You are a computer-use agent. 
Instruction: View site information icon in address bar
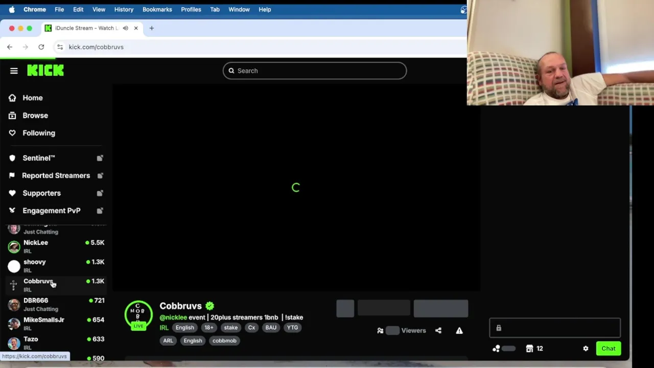(x=60, y=47)
